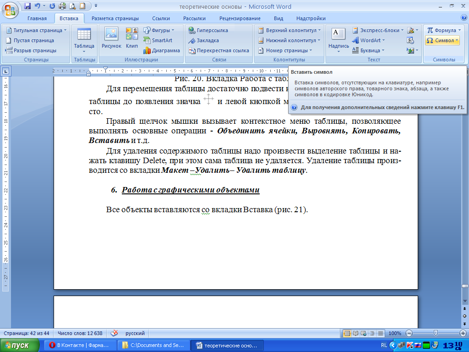Image resolution: width=469 pixels, height=352 pixels.
Task: Add a Гиперссылка hyperlink
Action: (208, 30)
